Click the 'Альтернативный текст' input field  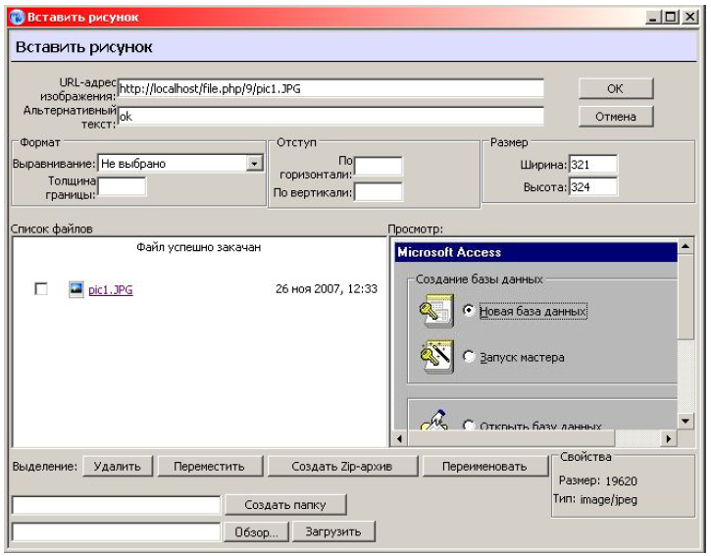[330, 117]
